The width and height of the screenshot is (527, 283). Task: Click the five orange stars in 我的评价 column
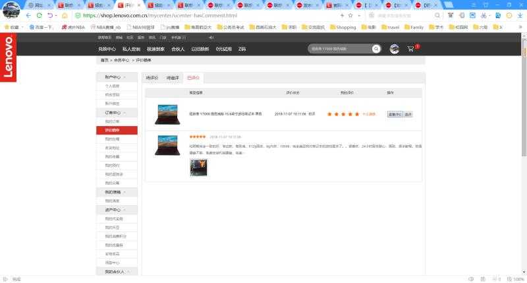(x=343, y=114)
